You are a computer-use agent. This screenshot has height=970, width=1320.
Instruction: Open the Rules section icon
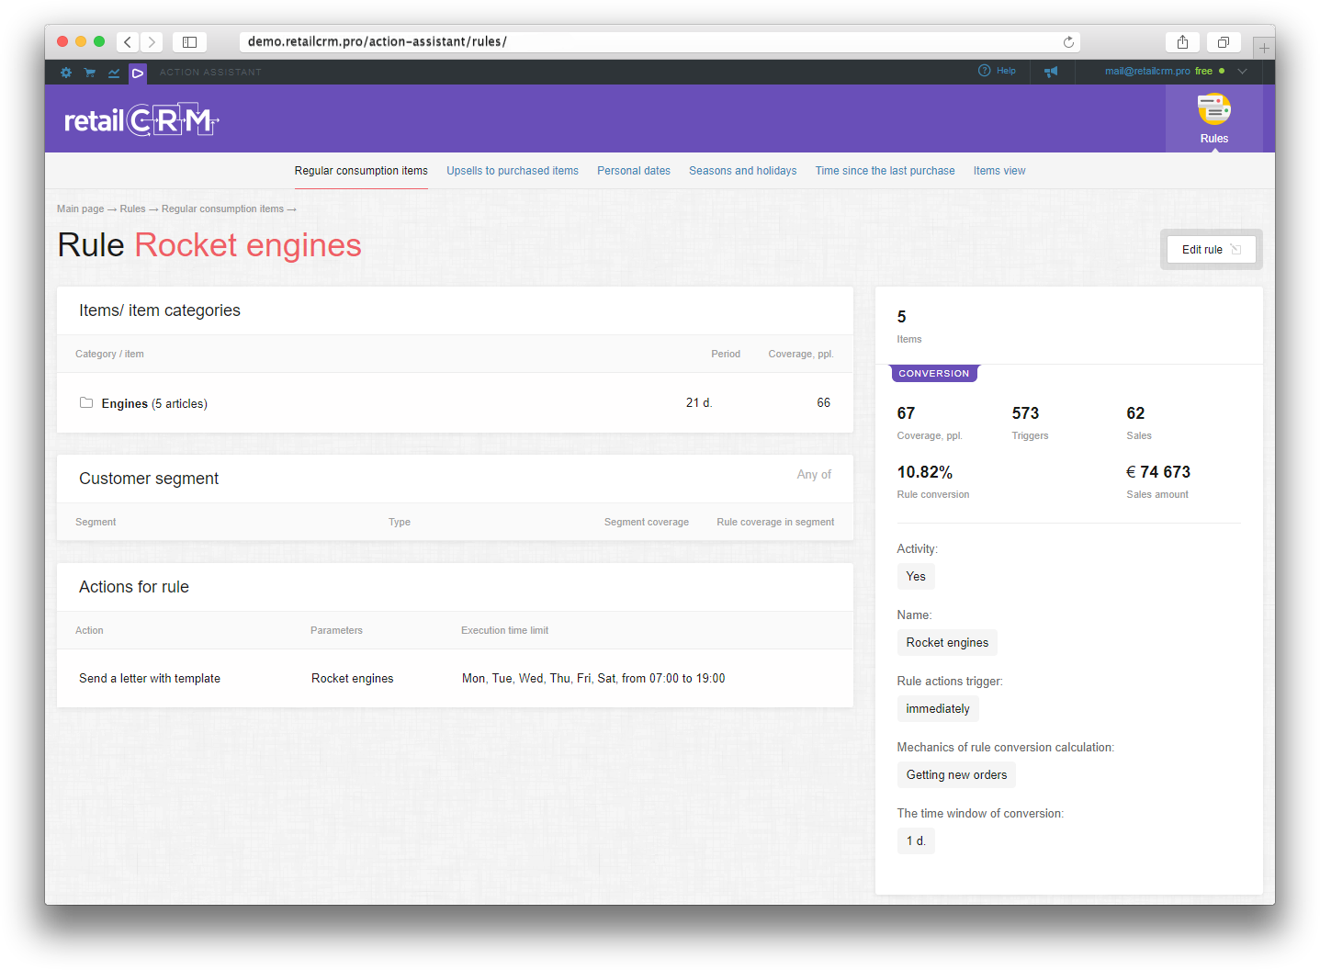[x=1214, y=118]
